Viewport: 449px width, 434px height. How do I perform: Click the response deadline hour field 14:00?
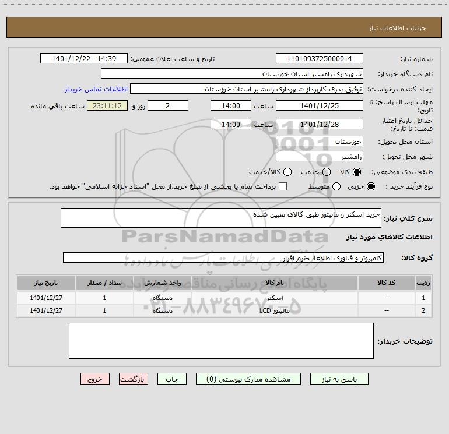[x=231, y=105]
